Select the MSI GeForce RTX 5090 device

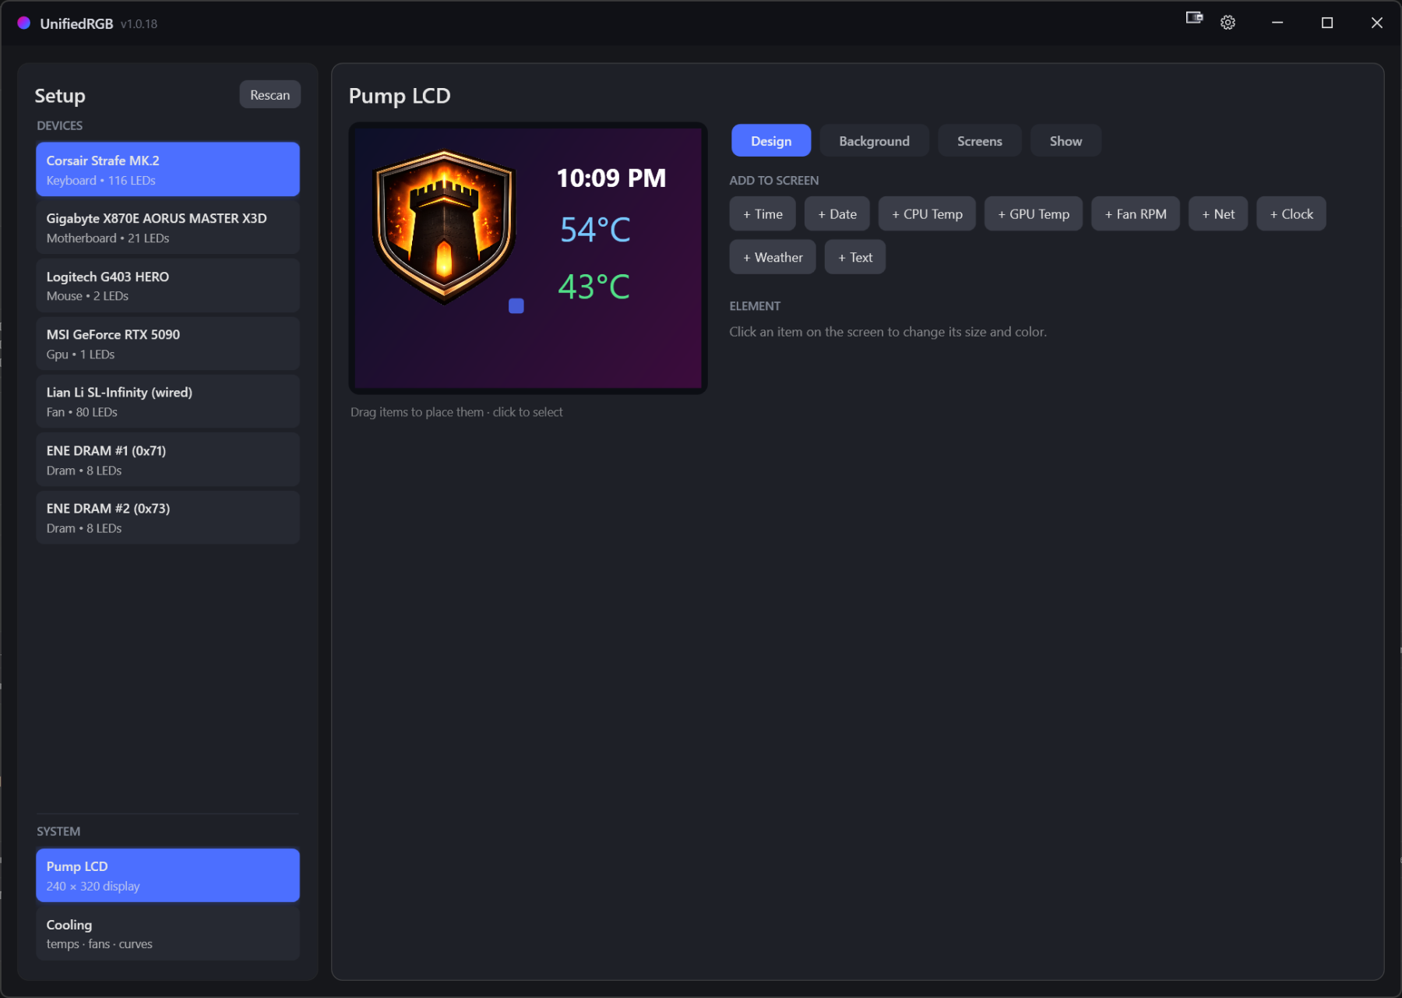click(167, 344)
